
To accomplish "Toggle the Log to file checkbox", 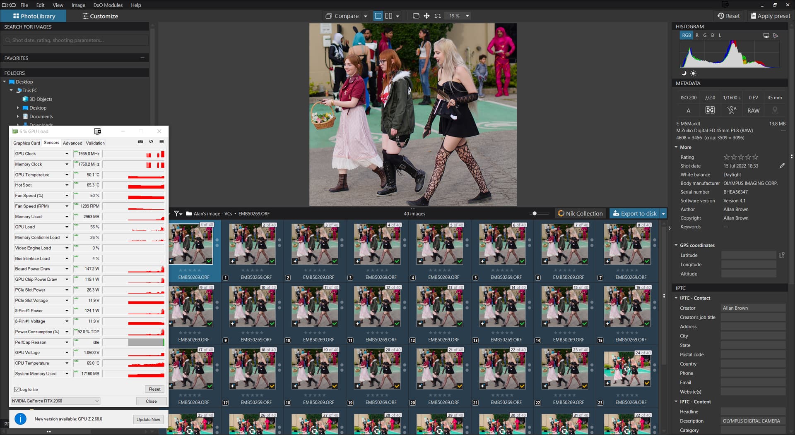I will coord(17,389).
